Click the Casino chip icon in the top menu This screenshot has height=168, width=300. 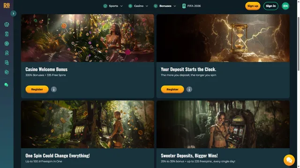tap(130, 6)
